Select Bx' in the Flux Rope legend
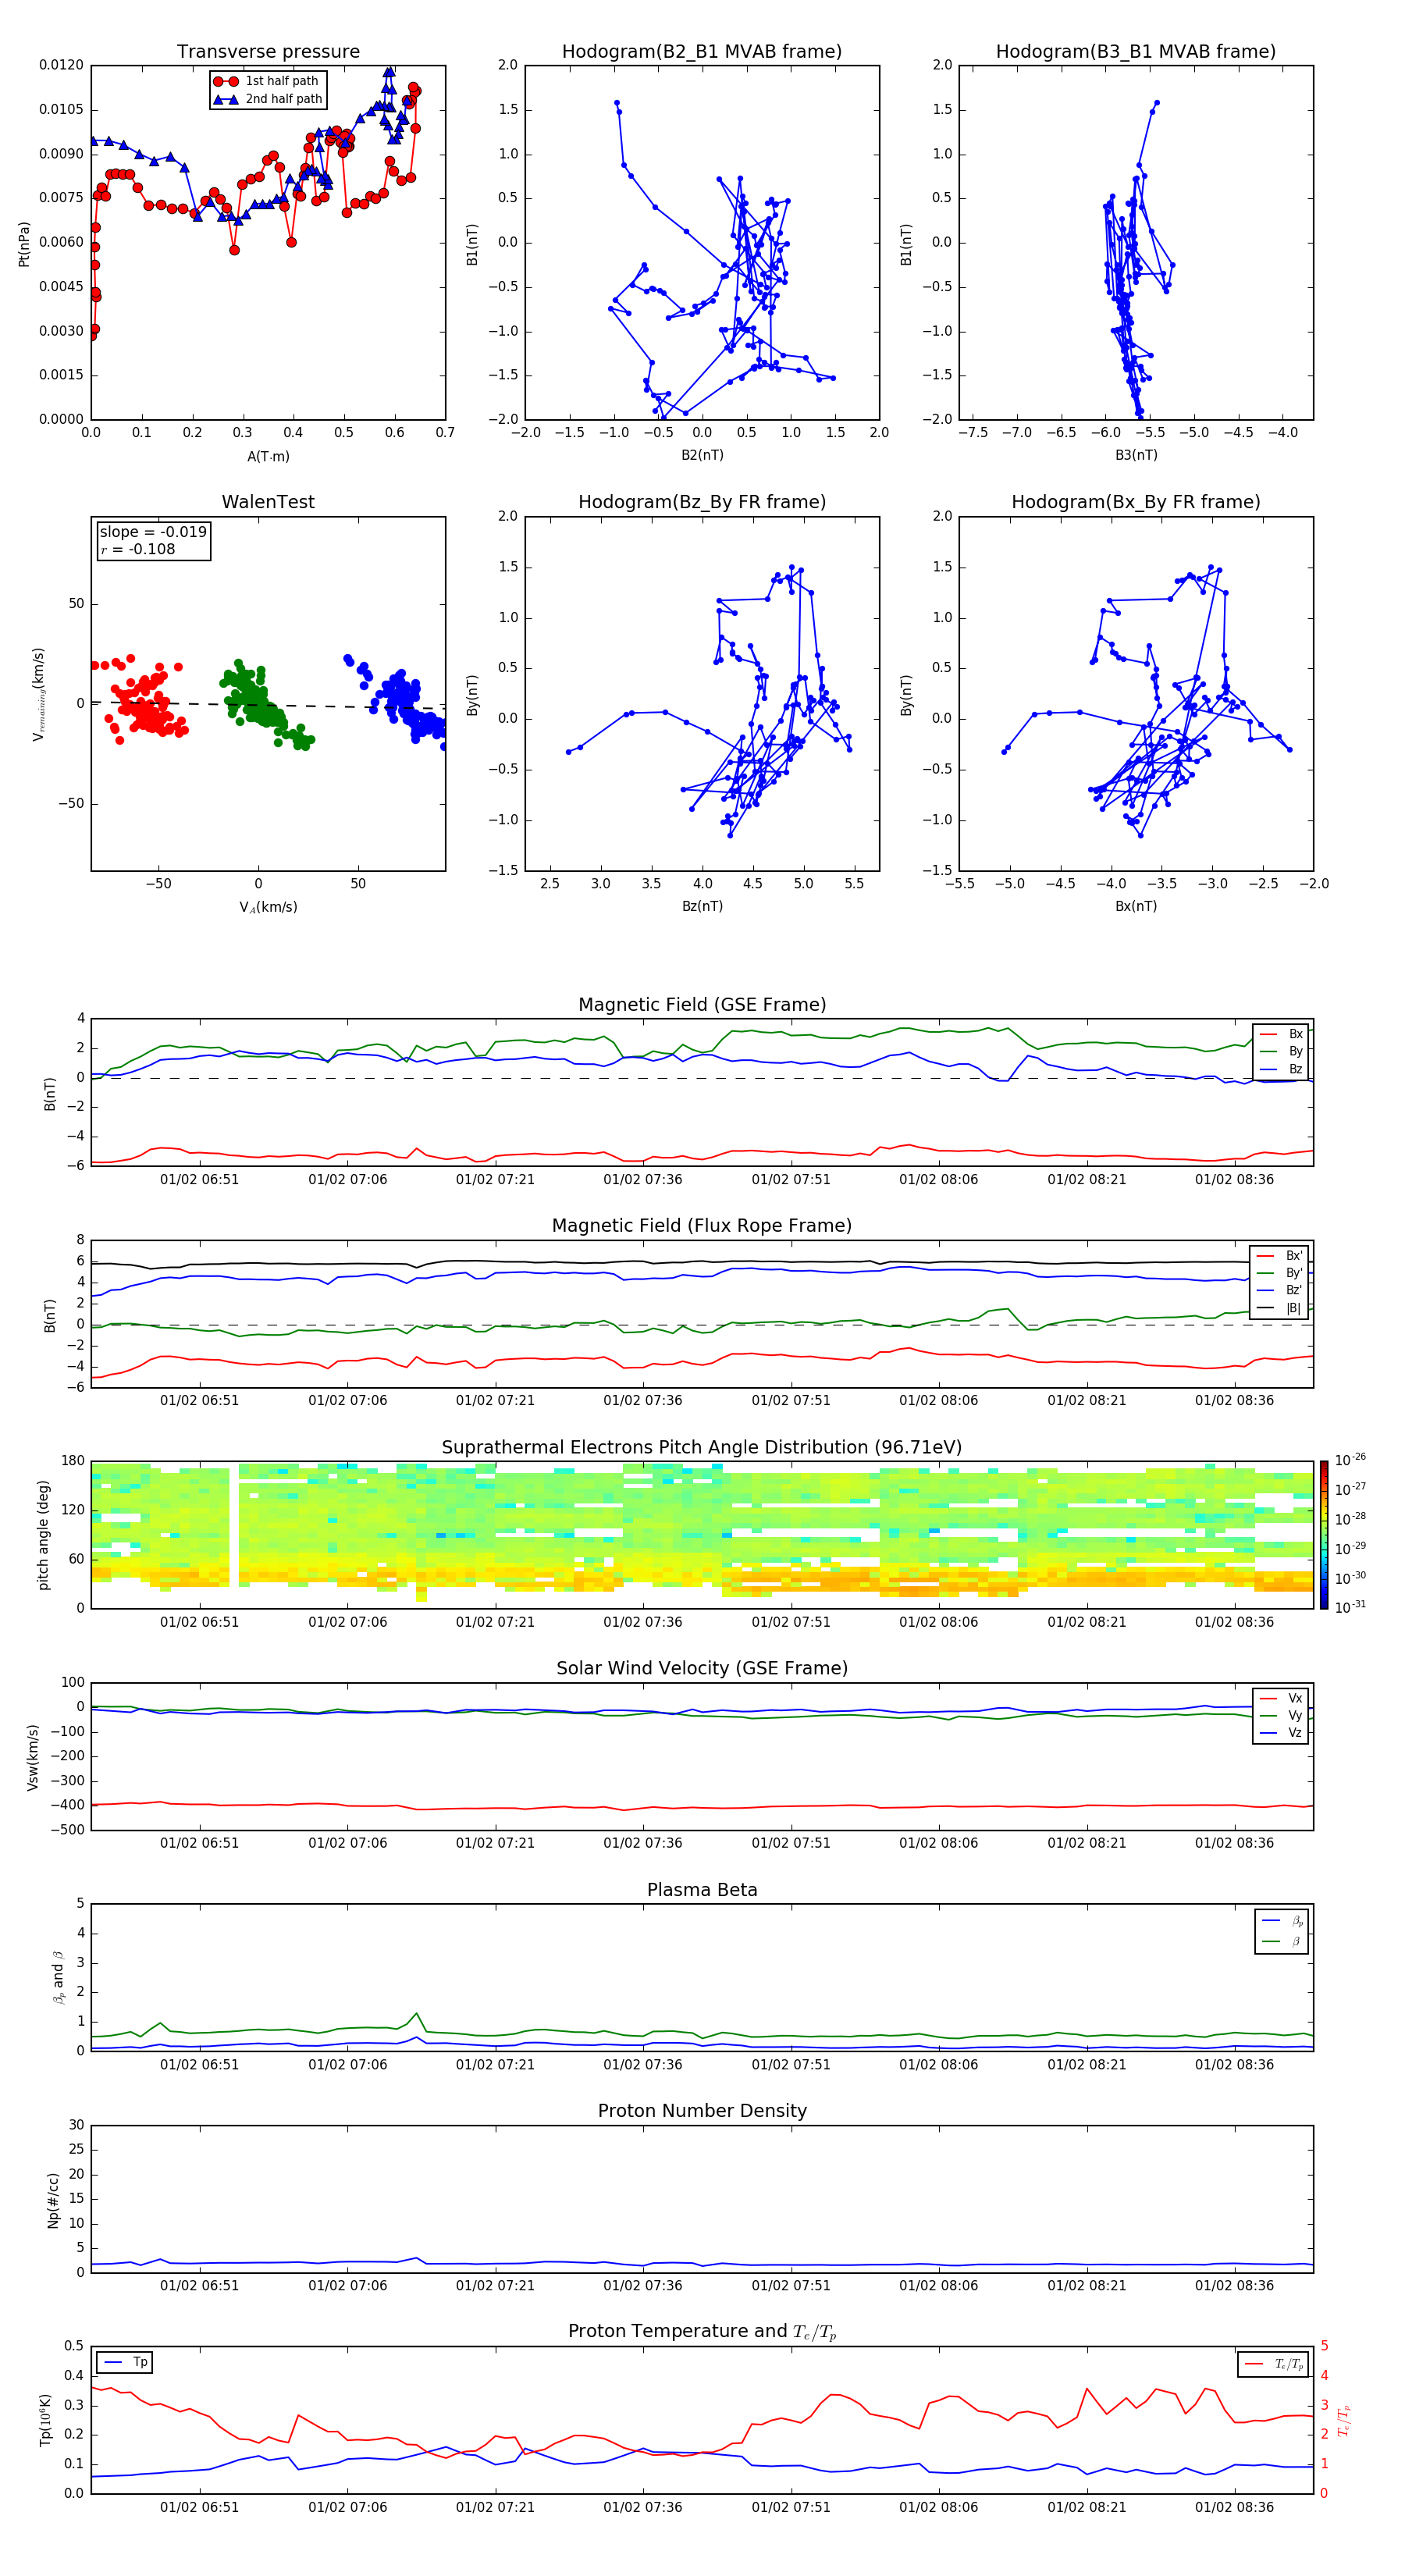This screenshot has width=1405, height=2576. coord(1280,1255)
